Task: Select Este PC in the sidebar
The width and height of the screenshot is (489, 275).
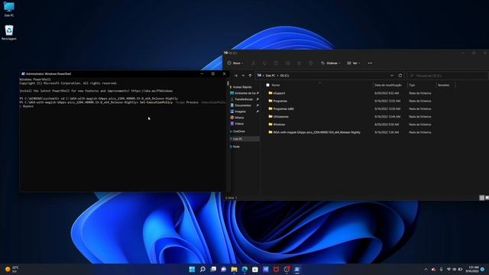Action: (x=244, y=139)
